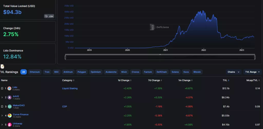Filter rankings by Kava
The image size is (263, 129).
coord(186,72)
